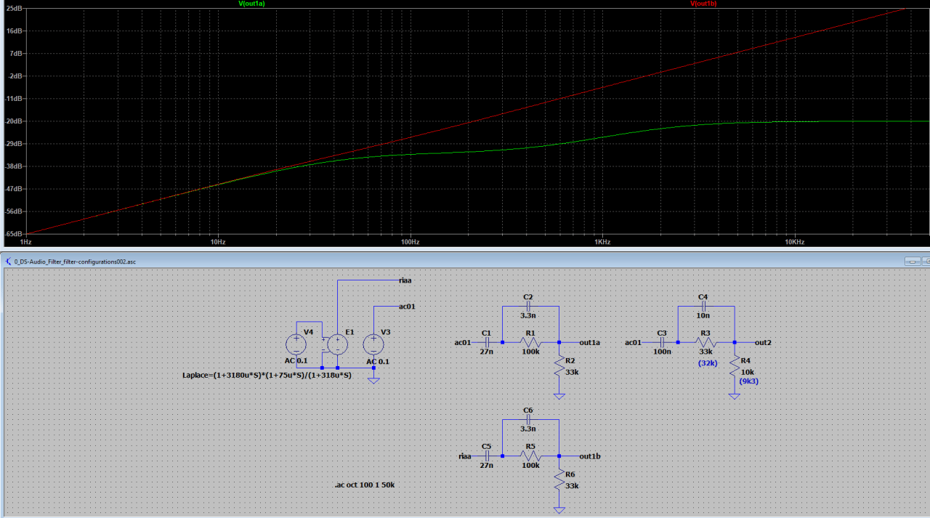Click the 25dB label on vertical axis
The image size is (930, 518).
tap(13, 8)
